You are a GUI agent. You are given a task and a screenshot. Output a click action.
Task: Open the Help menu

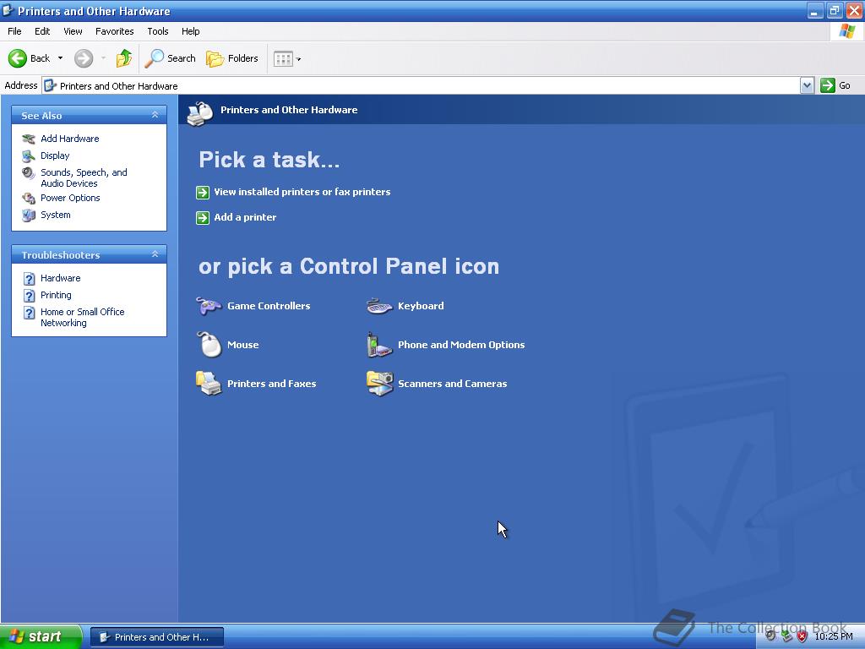click(190, 31)
